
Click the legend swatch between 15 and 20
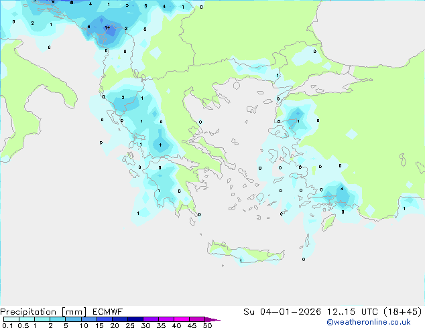pos(107,319)
